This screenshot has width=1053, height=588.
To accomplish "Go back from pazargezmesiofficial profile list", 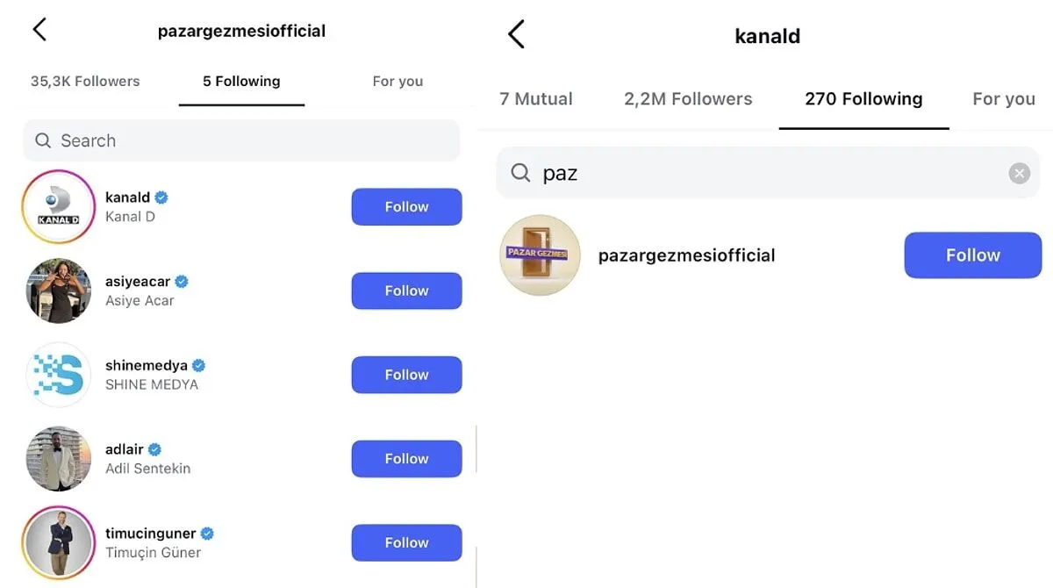I will (39, 30).
